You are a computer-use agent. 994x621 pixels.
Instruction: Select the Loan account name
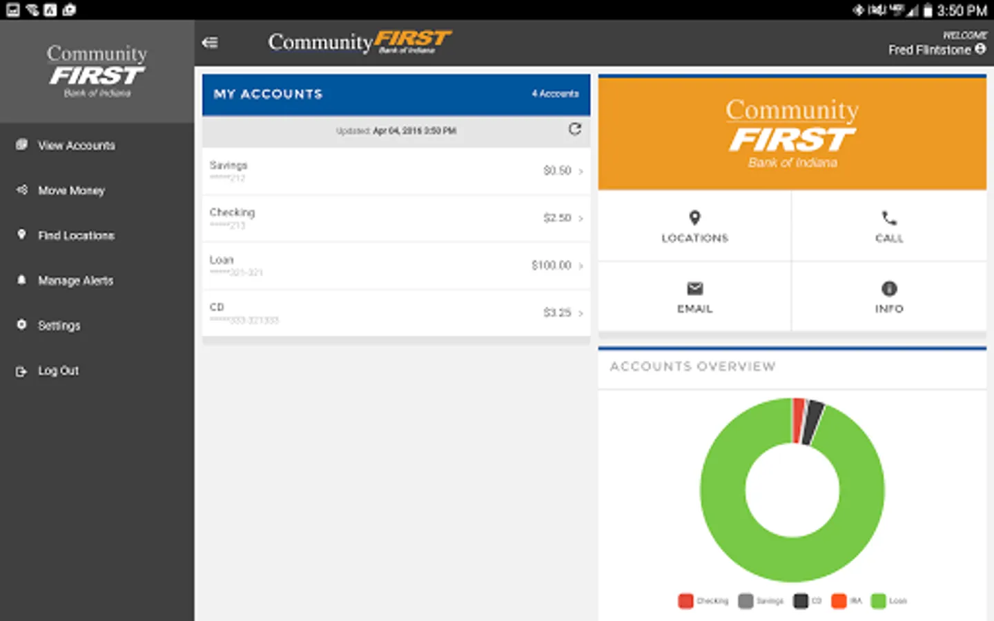click(222, 260)
